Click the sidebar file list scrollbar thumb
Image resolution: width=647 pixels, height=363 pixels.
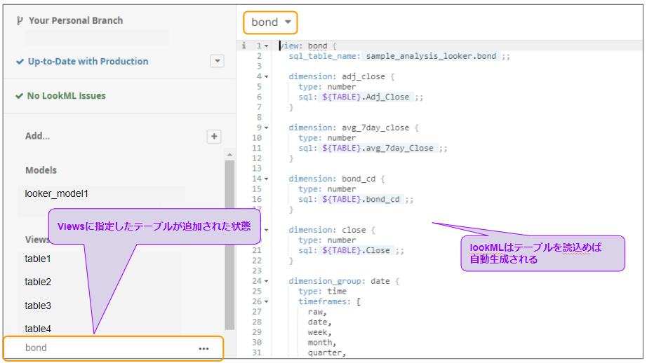(x=230, y=245)
